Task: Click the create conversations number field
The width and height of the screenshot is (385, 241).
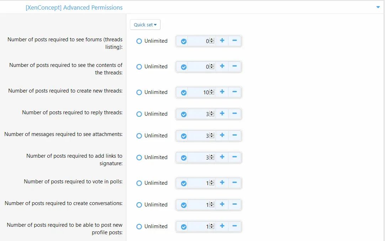Action: coord(199,205)
